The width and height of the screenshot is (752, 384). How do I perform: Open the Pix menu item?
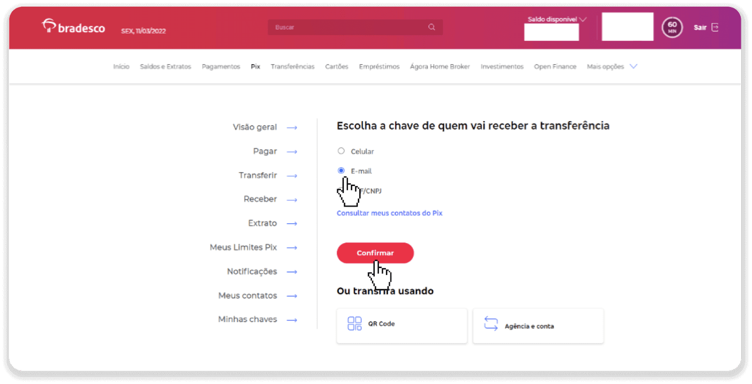[x=255, y=67]
